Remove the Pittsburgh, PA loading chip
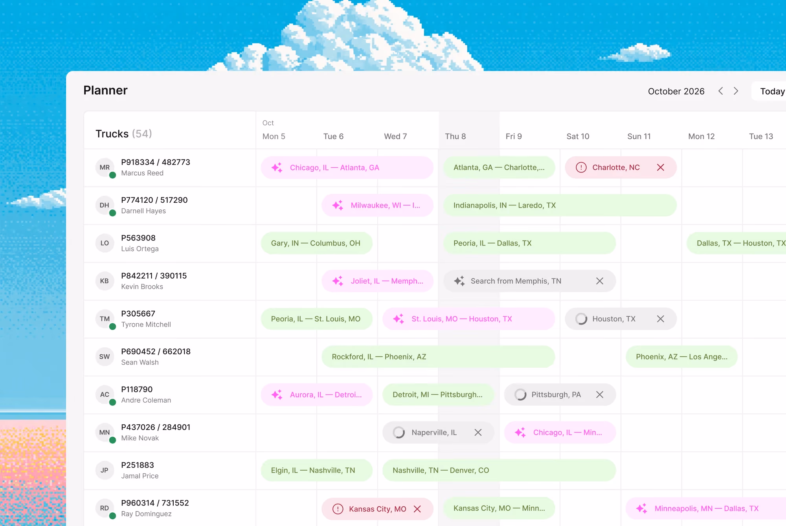 [599, 394]
